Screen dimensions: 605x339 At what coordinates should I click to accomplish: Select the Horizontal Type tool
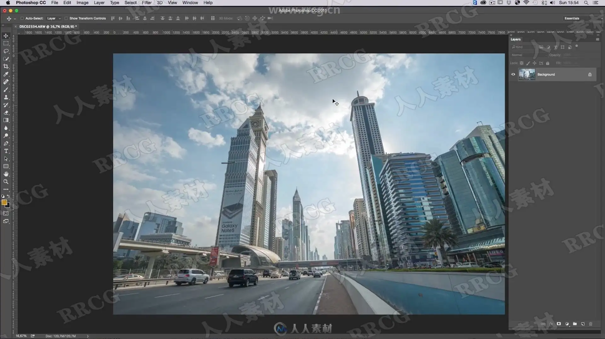coord(6,151)
